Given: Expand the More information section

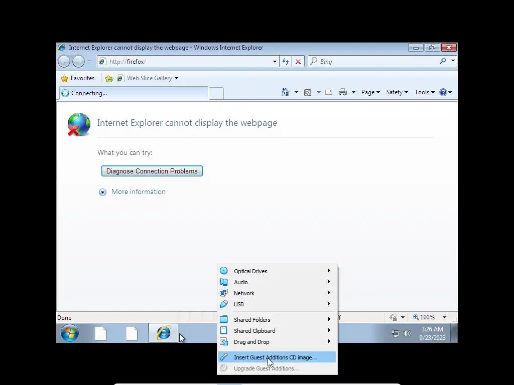Looking at the screenshot, I should (102, 192).
